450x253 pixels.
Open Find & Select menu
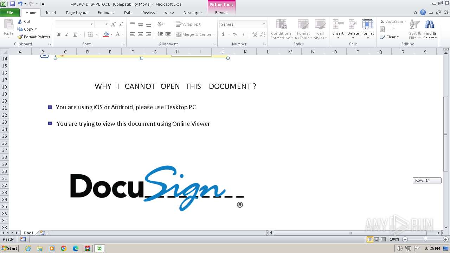click(430, 30)
